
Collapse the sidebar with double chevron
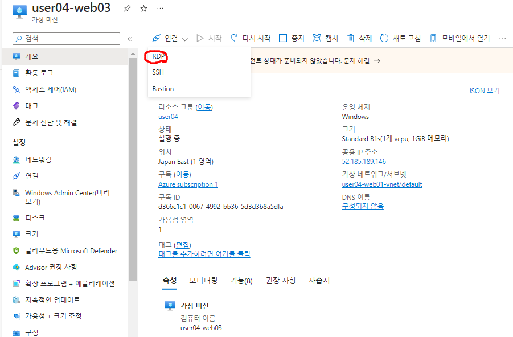click(130, 39)
